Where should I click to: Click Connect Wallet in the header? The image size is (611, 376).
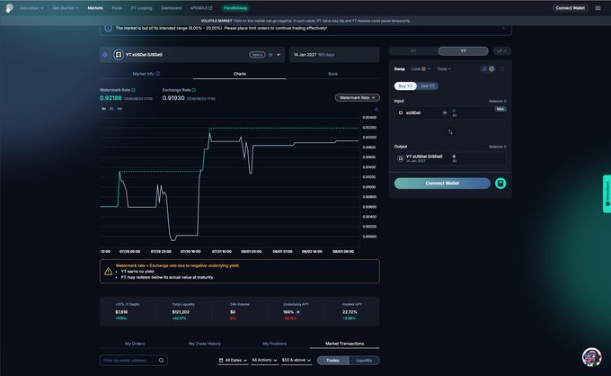[x=570, y=8]
